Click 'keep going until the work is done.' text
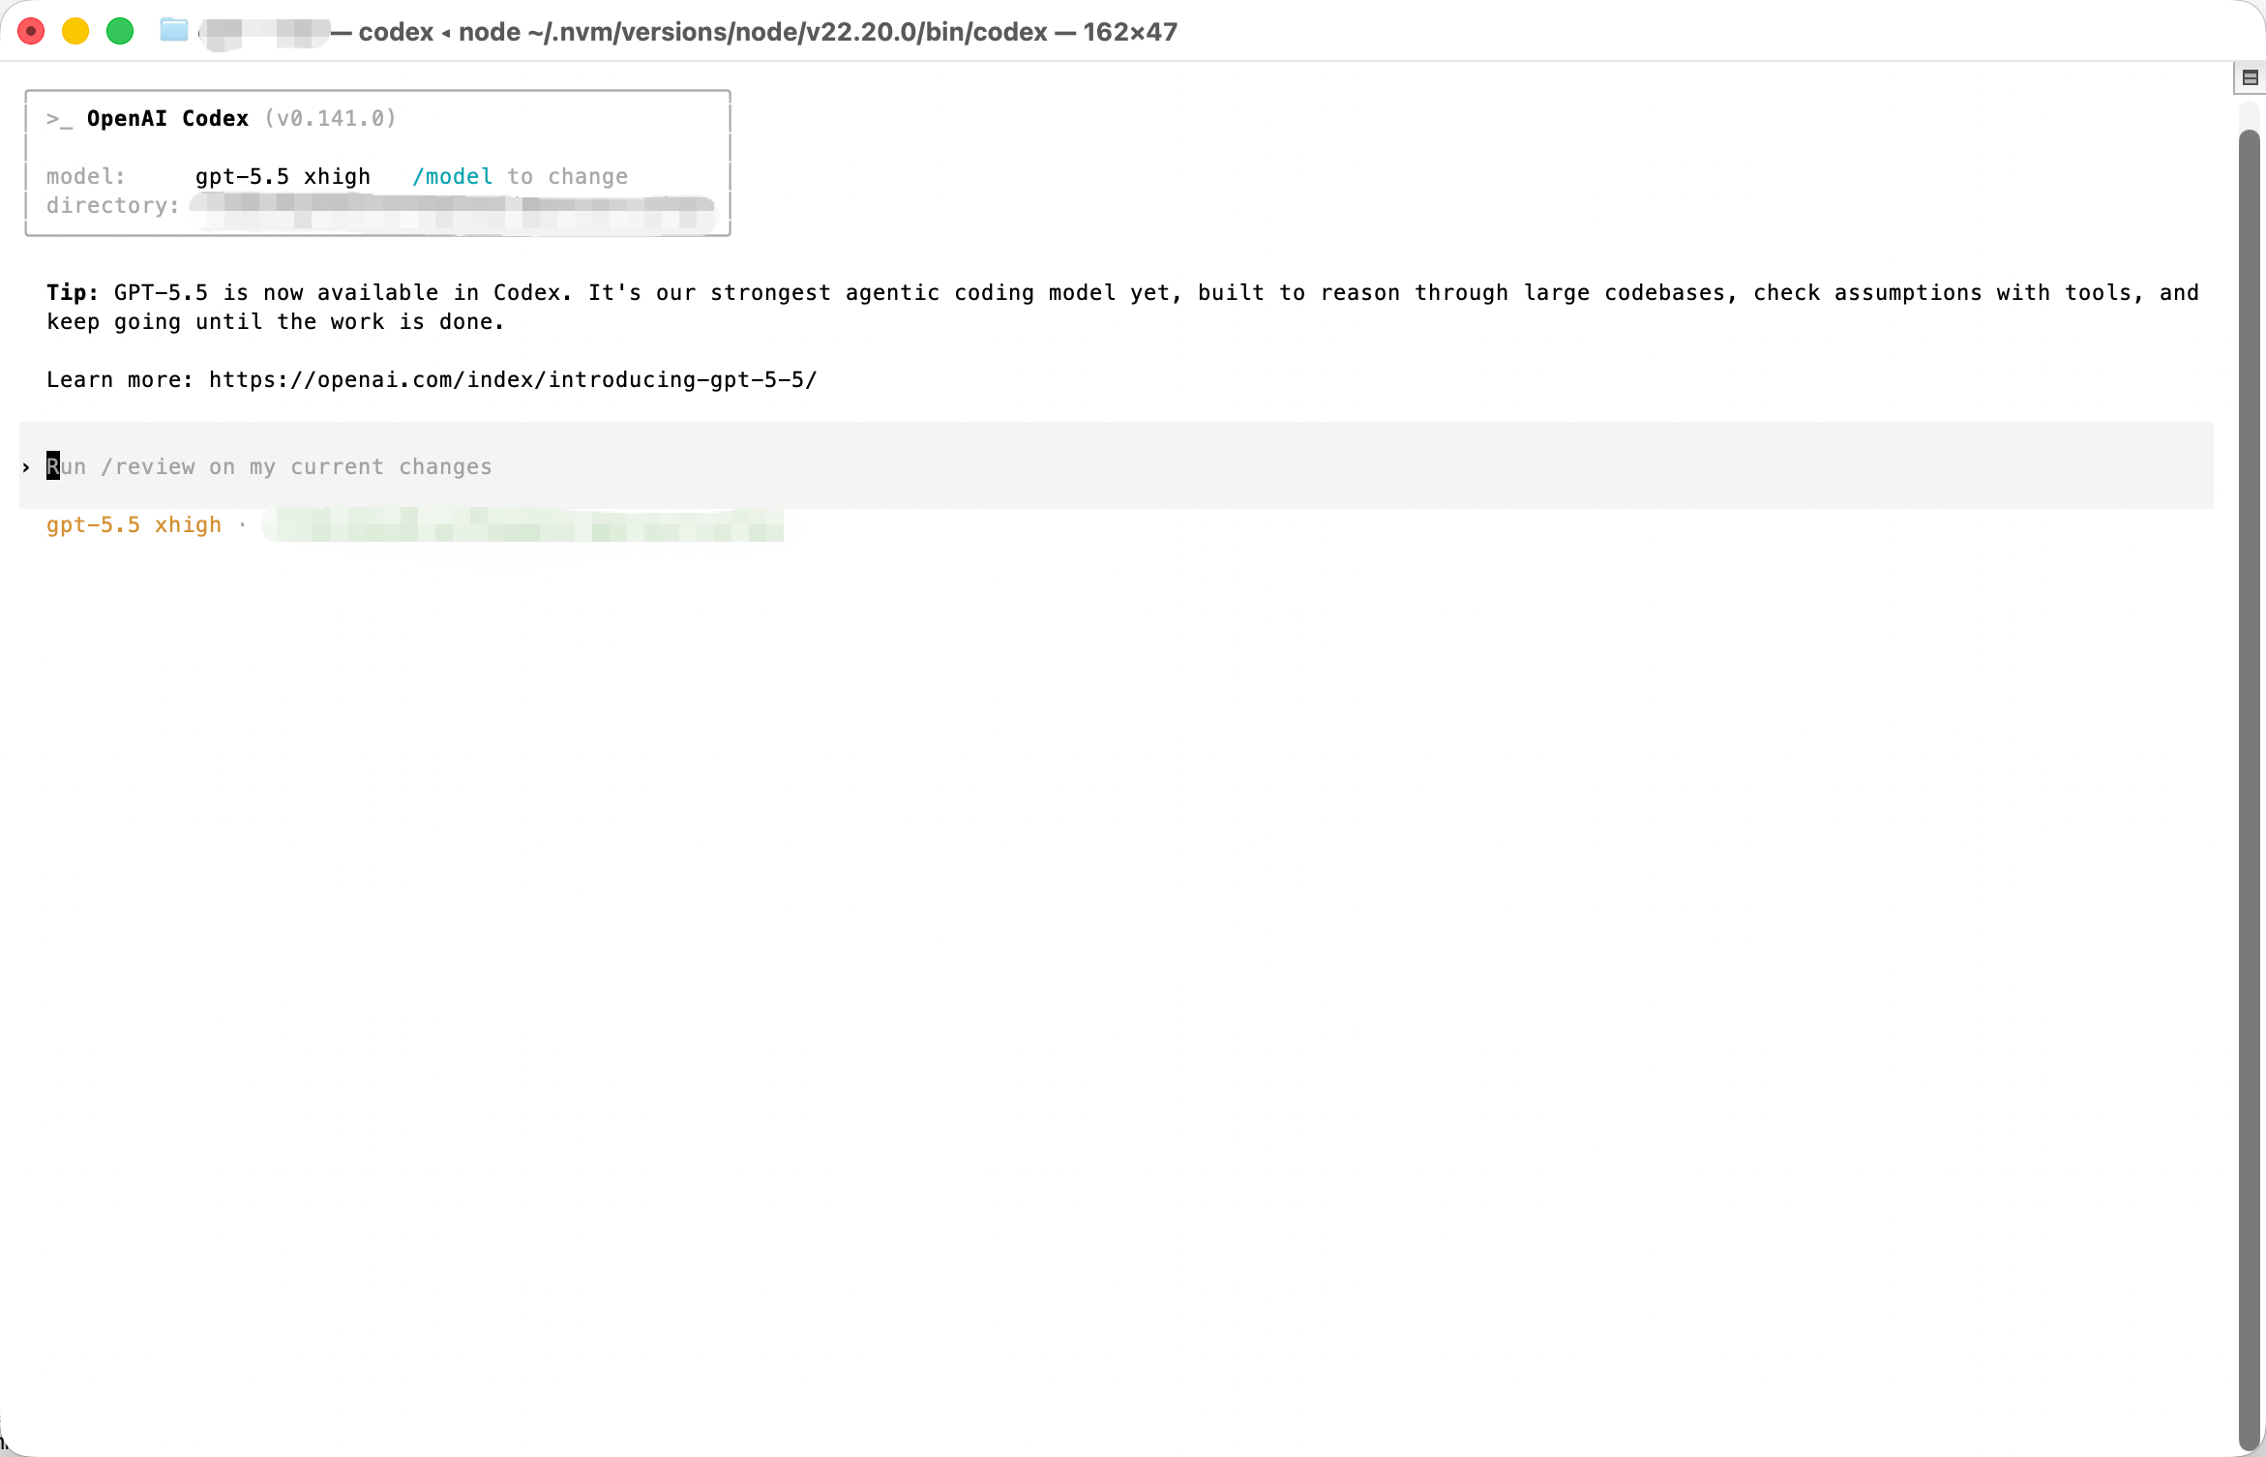 [276, 321]
